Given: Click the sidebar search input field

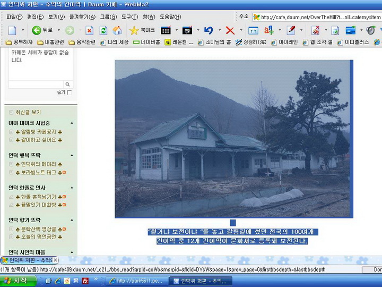Looking at the screenshot, I should (x=36, y=85).
